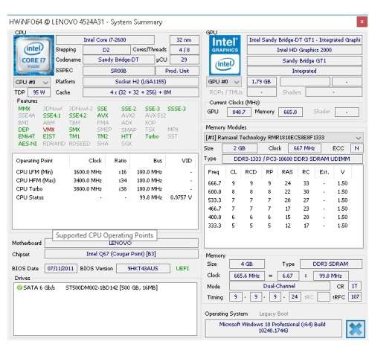Click the tRFC value 107

355,296
